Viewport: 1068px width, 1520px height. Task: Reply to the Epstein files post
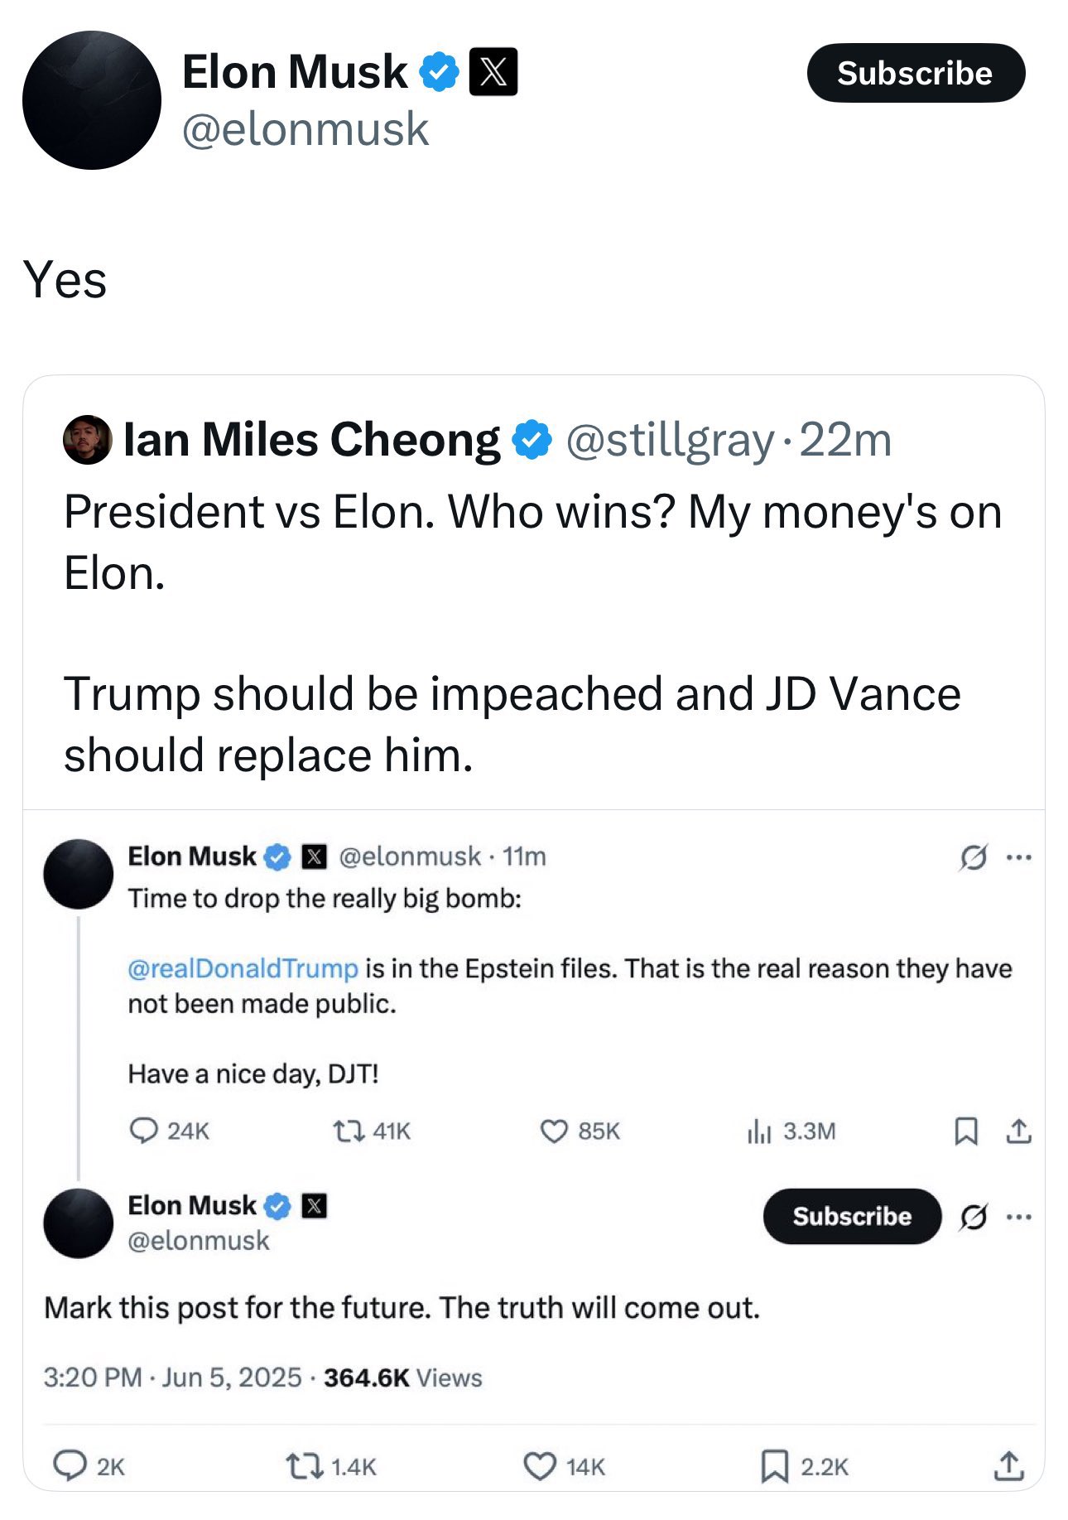(x=144, y=1131)
